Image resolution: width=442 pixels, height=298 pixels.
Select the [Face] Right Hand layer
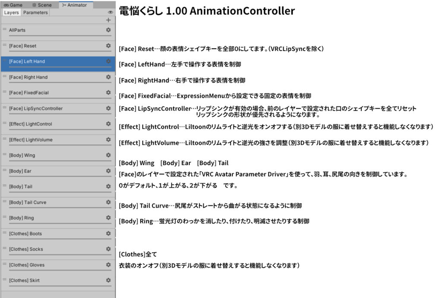click(x=58, y=79)
